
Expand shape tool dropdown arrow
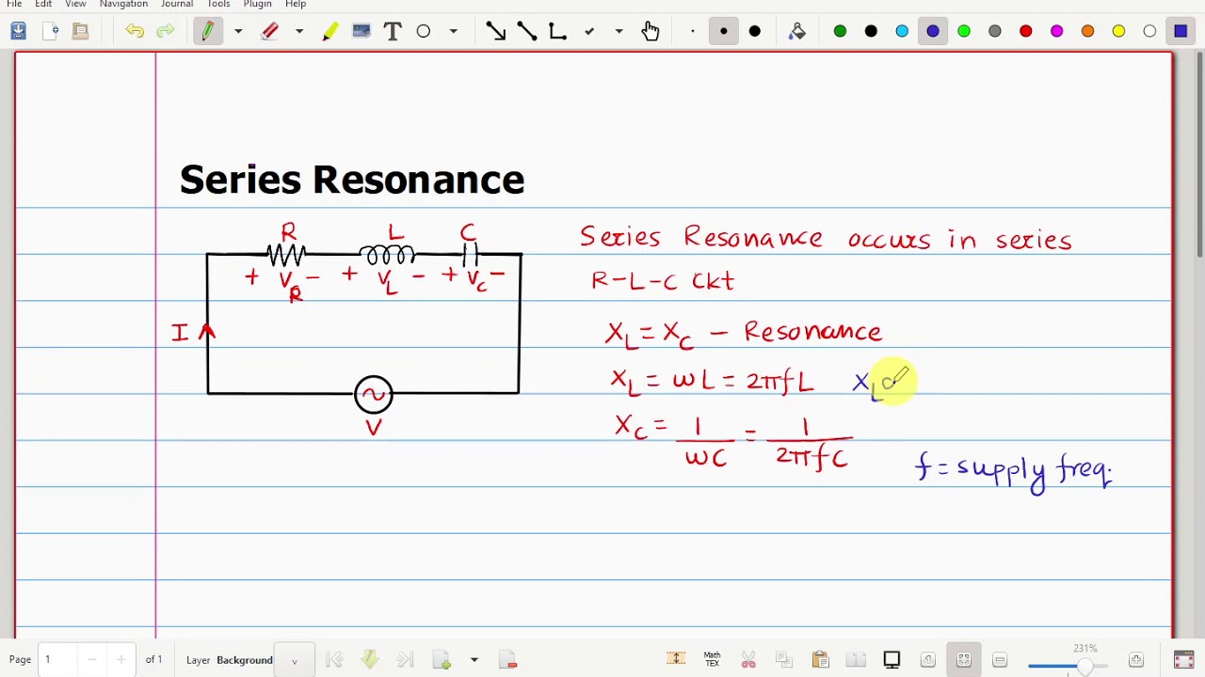click(x=454, y=31)
